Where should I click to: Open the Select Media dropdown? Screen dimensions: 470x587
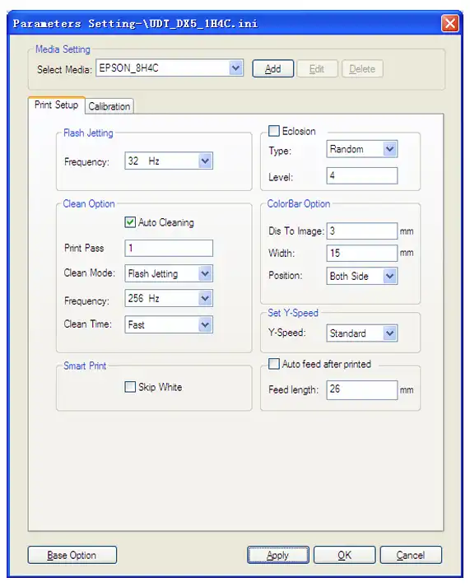coord(170,68)
